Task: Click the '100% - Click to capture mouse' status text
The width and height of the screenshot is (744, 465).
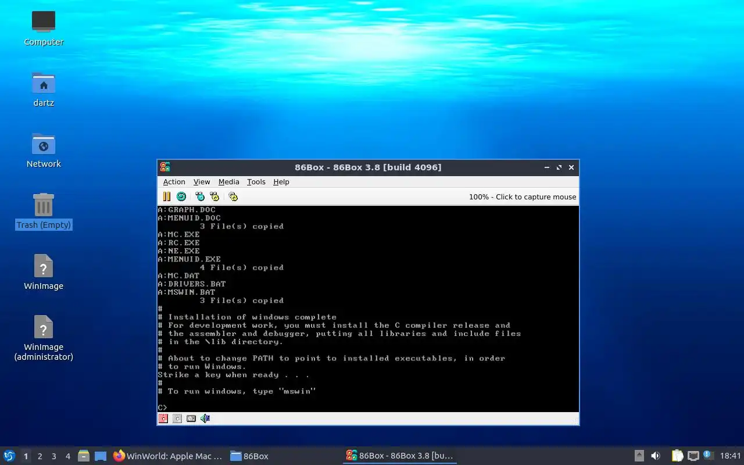Action: 523,197
